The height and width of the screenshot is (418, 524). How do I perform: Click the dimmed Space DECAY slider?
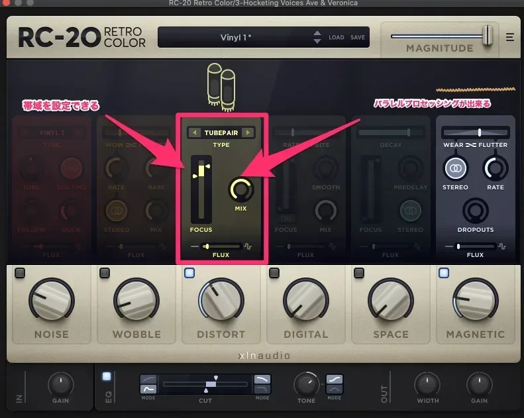tap(391, 132)
